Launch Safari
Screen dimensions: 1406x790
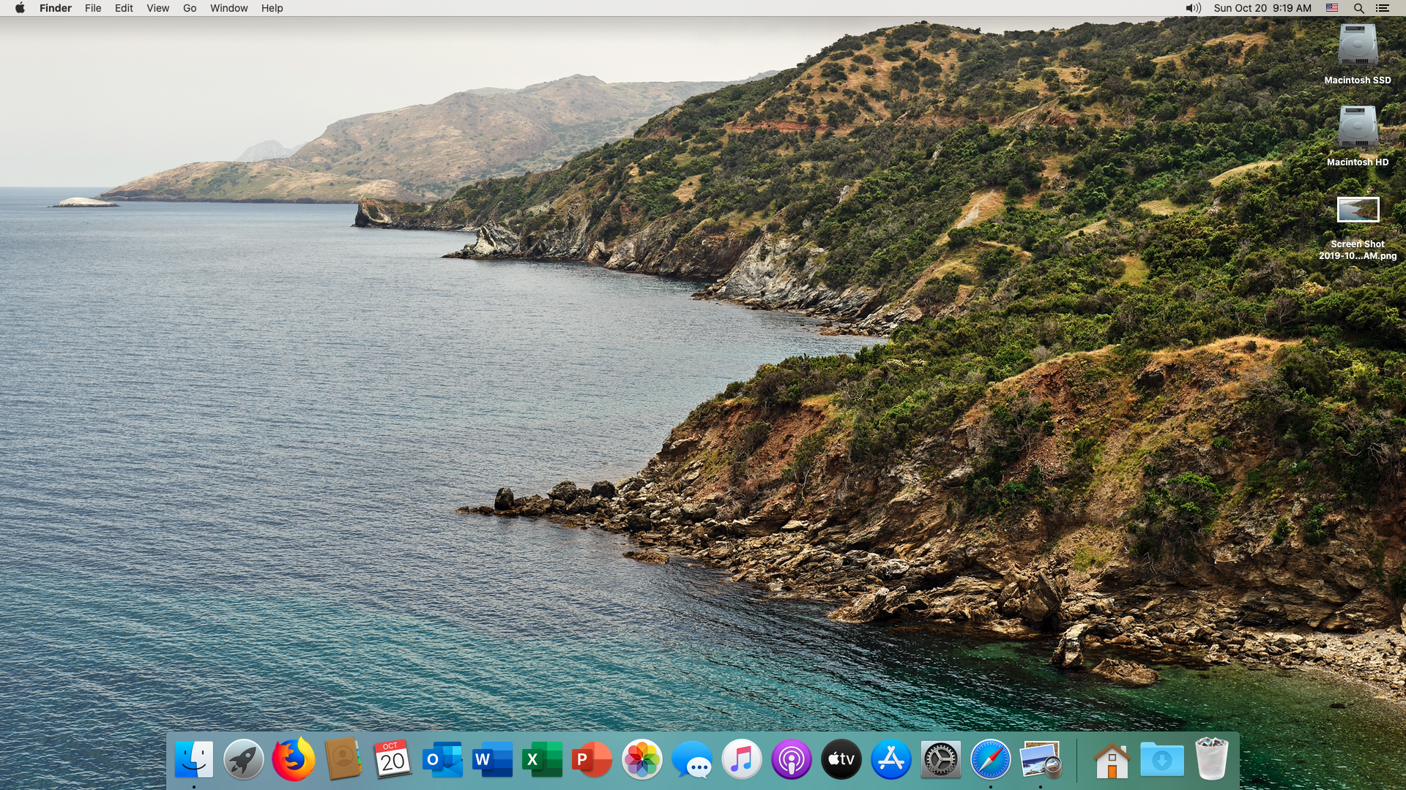pyautogui.click(x=991, y=760)
